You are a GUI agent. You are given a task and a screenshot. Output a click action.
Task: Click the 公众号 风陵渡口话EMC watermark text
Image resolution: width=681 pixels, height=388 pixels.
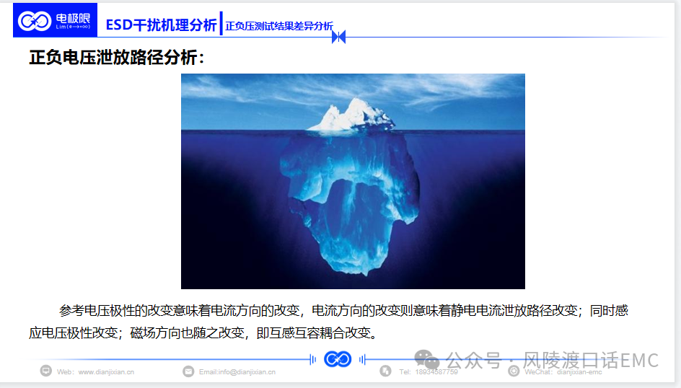[x=552, y=360]
